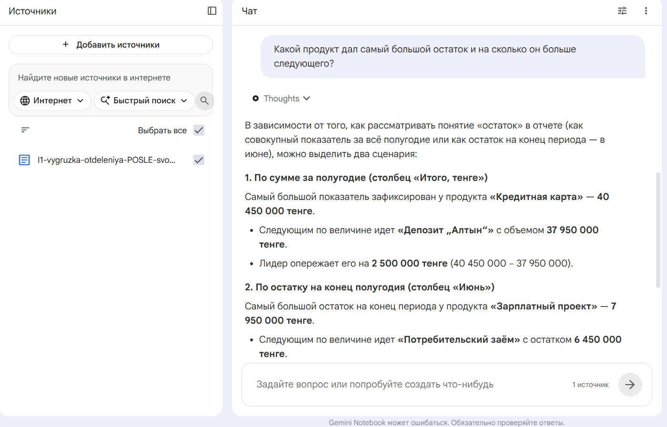Open chat configuration sliders icon
This screenshot has height=427, width=667.
coord(622,11)
